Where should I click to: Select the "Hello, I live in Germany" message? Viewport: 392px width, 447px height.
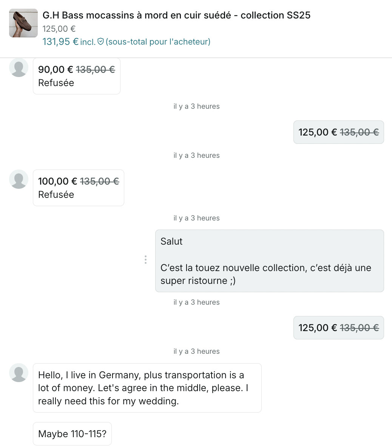coord(147,388)
